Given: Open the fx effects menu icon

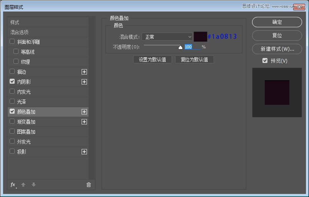Looking at the screenshot, I should (x=13, y=185).
